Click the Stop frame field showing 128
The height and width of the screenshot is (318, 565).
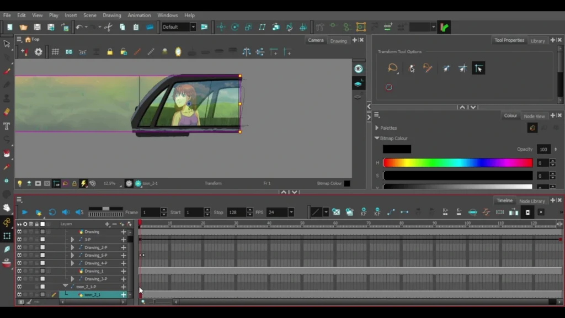(236, 213)
